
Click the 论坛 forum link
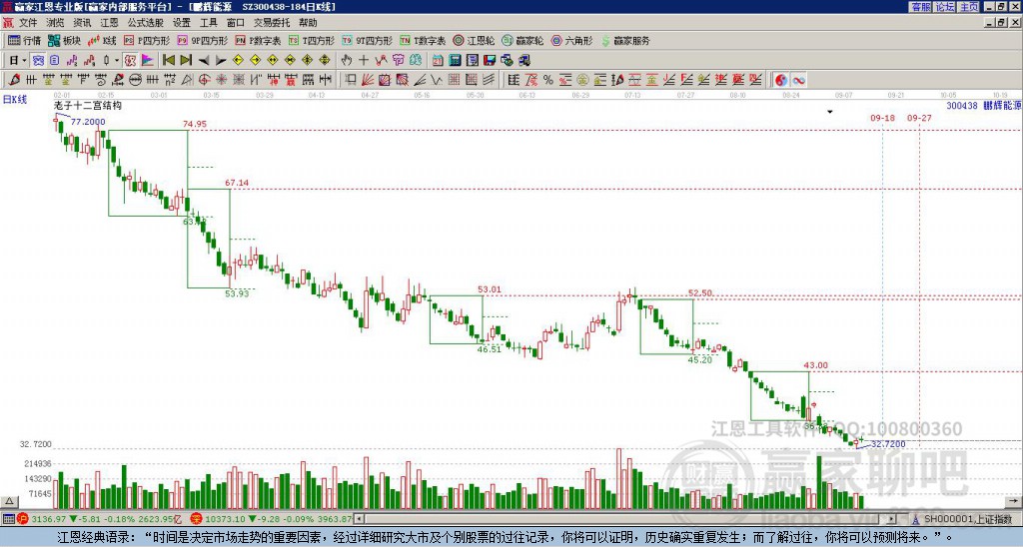[x=945, y=7]
